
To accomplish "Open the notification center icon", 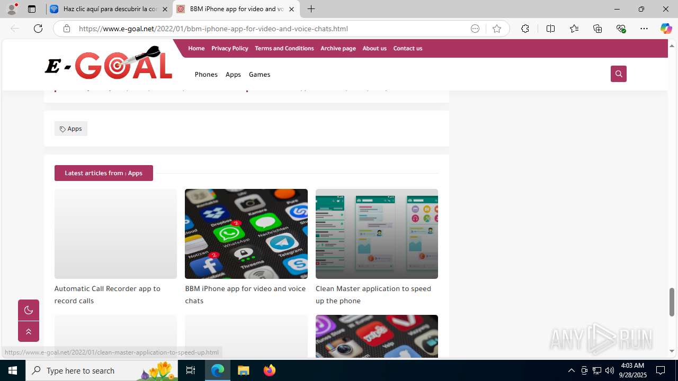I will tap(661, 370).
